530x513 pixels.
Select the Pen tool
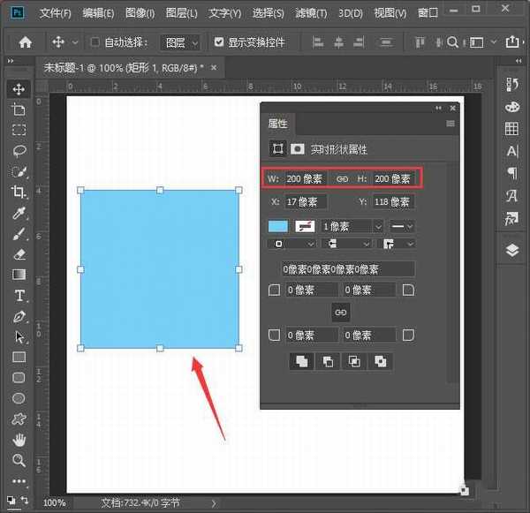tap(19, 317)
